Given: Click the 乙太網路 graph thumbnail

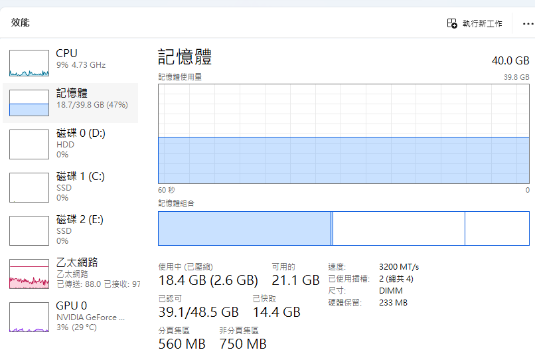Looking at the screenshot, I should pos(29,274).
